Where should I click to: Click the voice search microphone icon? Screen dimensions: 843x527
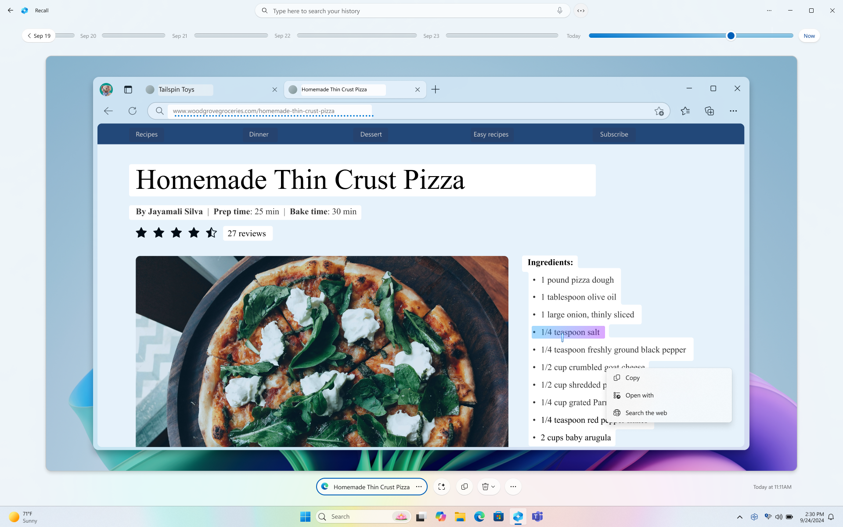[559, 11]
